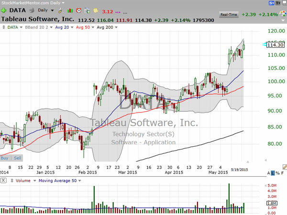Click the 112.52 open price value
This screenshot has width=287, height=215.
(86, 20)
